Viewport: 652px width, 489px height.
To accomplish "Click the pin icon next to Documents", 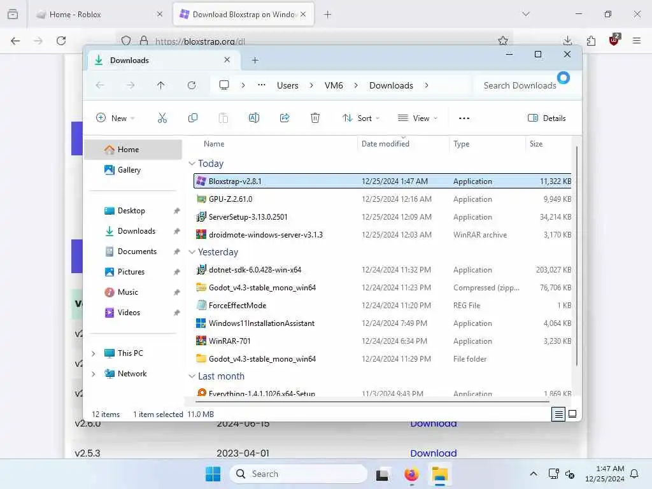I will click(x=177, y=252).
